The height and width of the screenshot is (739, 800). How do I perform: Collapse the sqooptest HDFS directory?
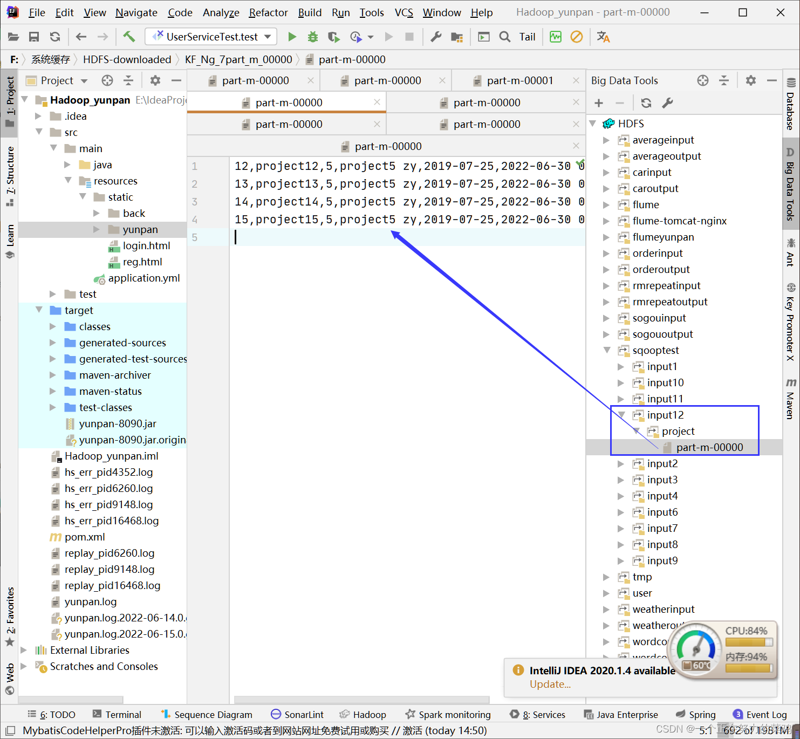pyautogui.click(x=607, y=350)
